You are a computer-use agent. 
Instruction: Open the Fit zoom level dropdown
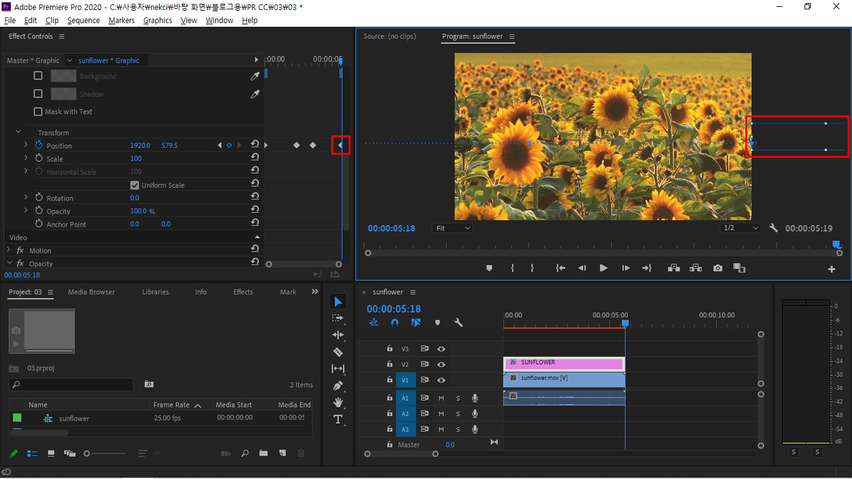tap(452, 228)
